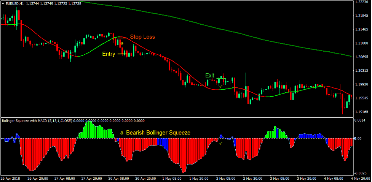Click the 30 Apr 08:00 time axis label
Viewport: 372px width, 182px height.
coord(119,179)
